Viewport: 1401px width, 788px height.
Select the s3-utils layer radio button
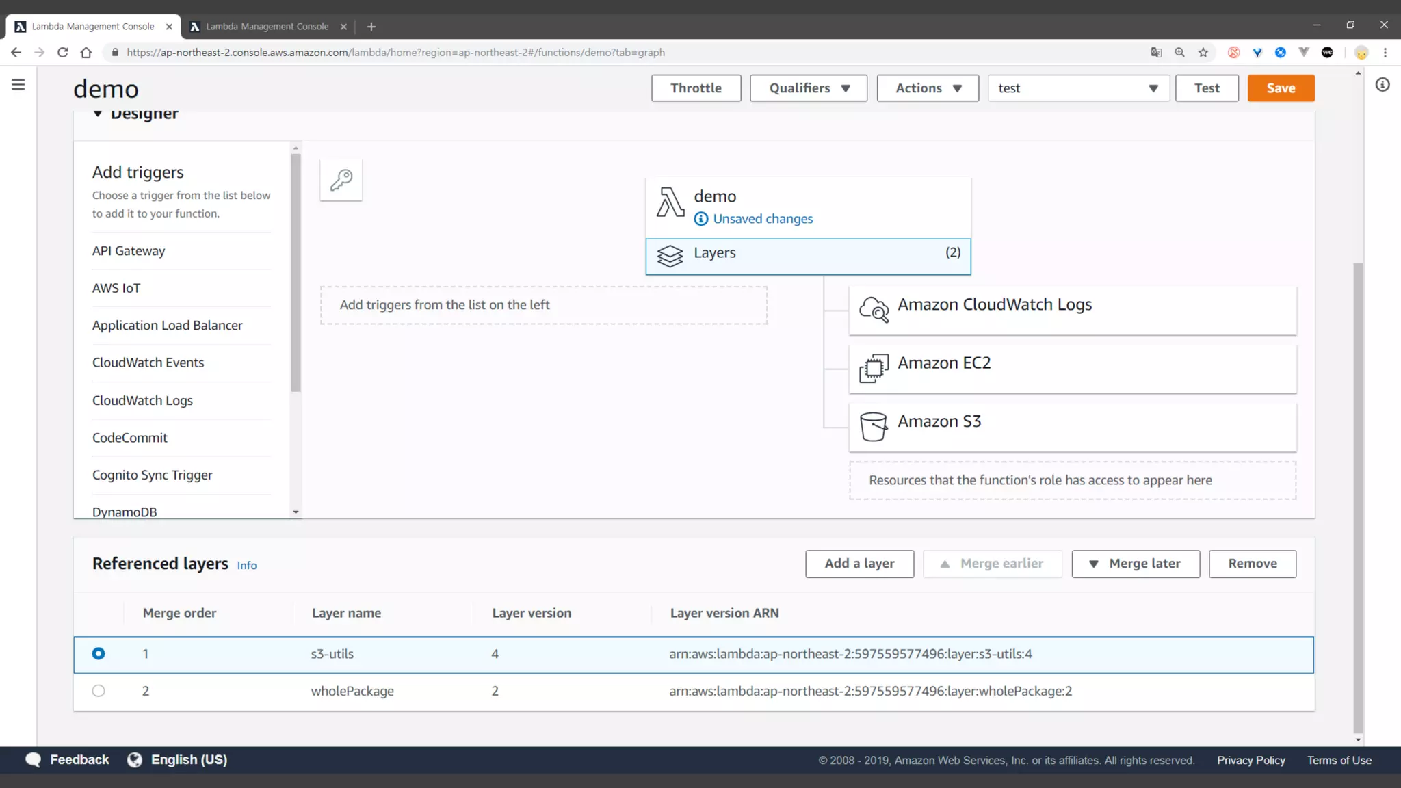coord(99,654)
